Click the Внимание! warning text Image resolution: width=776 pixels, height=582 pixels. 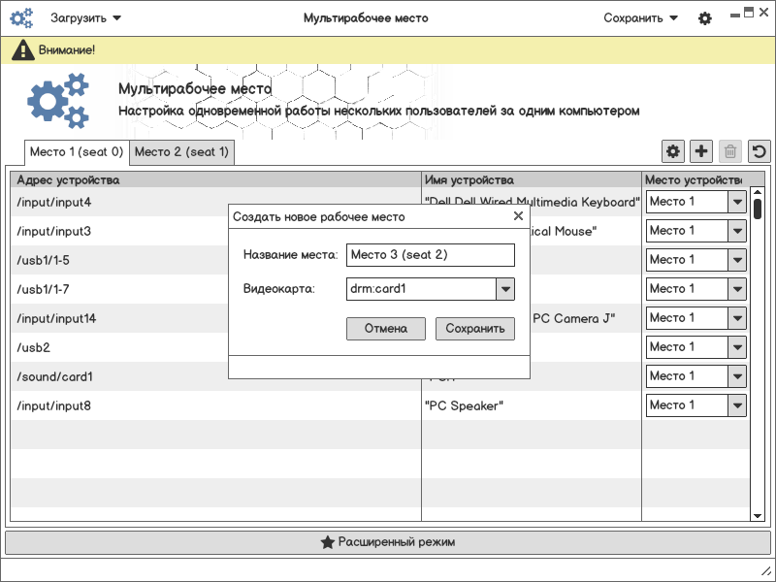coord(67,50)
